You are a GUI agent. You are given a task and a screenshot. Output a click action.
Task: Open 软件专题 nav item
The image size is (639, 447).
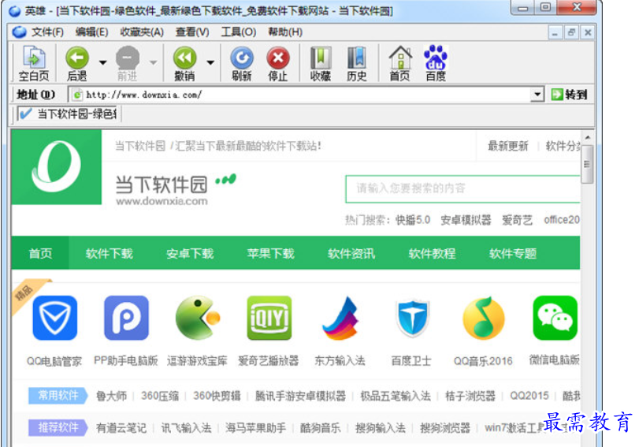(513, 253)
